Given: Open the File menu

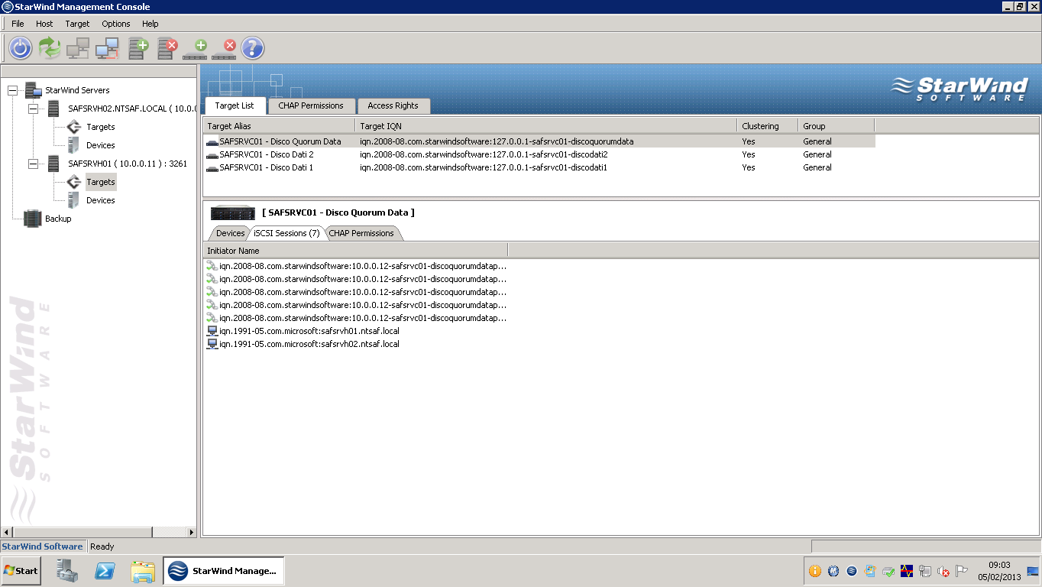Looking at the screenshot, I should tap(18, 24).
